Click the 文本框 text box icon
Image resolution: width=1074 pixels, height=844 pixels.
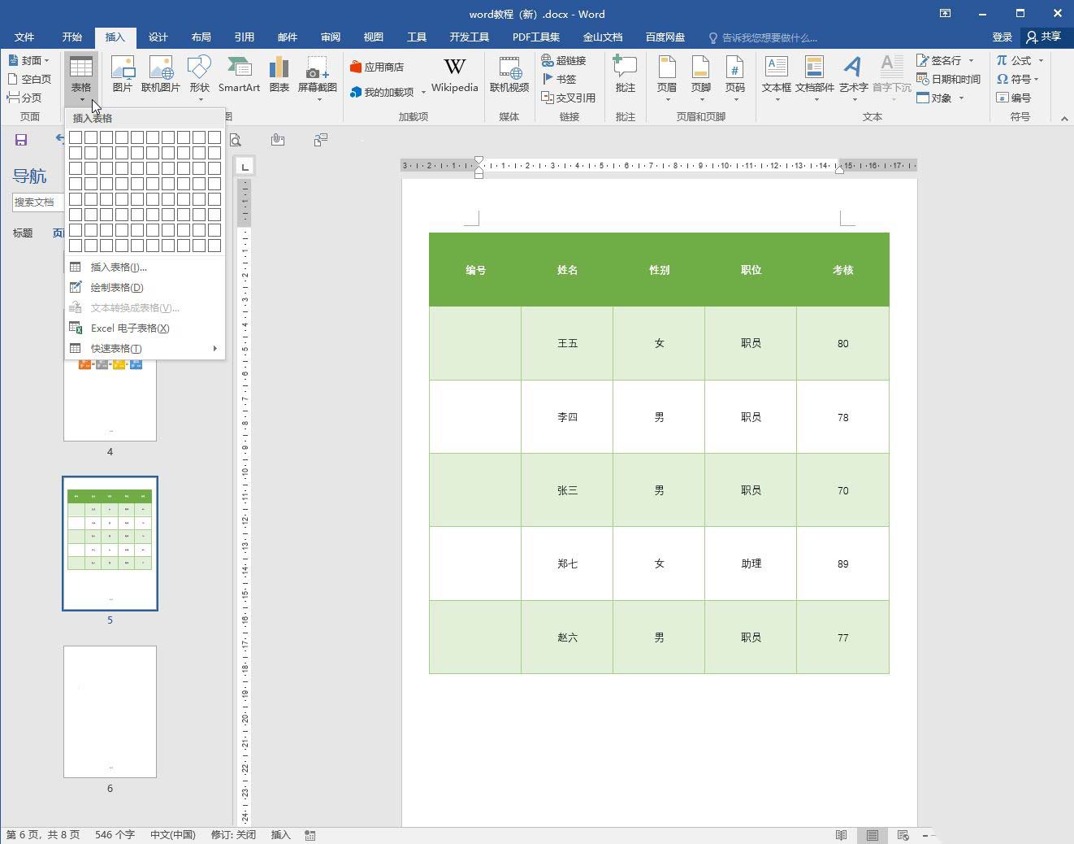tap(776, 74)
